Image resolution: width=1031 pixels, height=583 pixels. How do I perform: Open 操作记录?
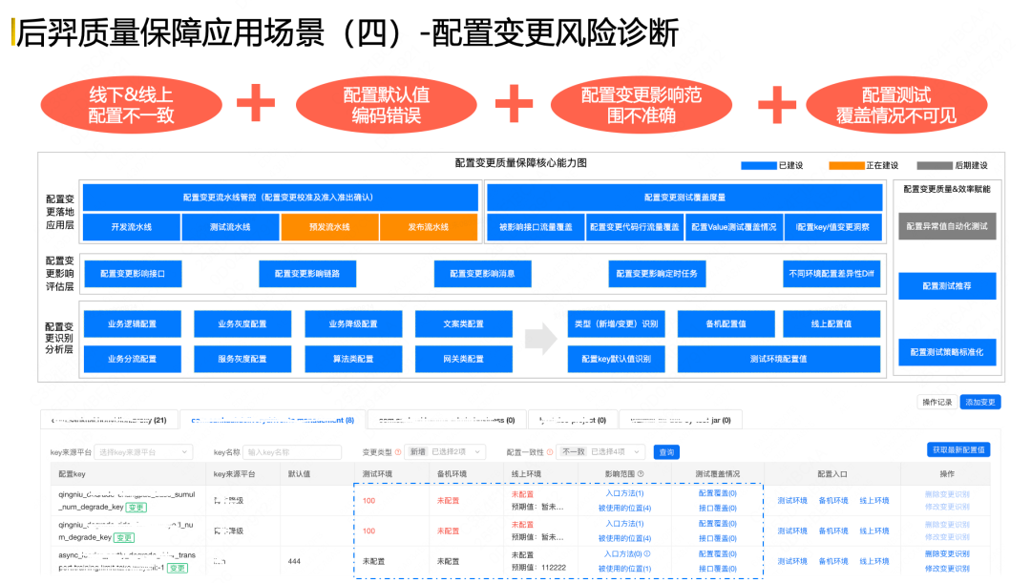(x=937, y=403)
